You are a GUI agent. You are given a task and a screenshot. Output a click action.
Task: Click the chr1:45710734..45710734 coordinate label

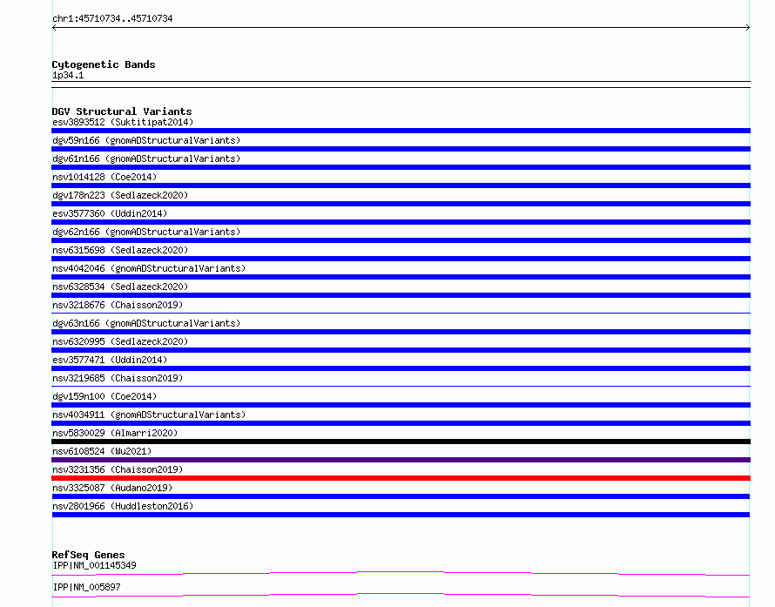[112, 19]
